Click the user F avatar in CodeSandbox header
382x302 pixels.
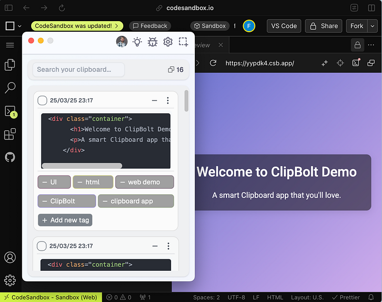(249, 26)
